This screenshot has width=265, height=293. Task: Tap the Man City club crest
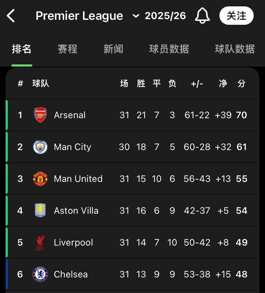(x=40, y=147)
